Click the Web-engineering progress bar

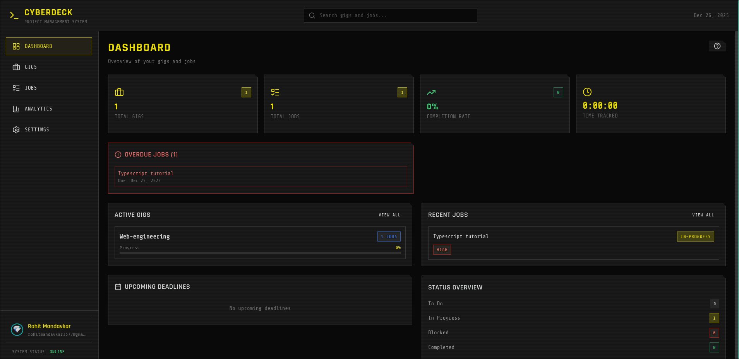260,253
